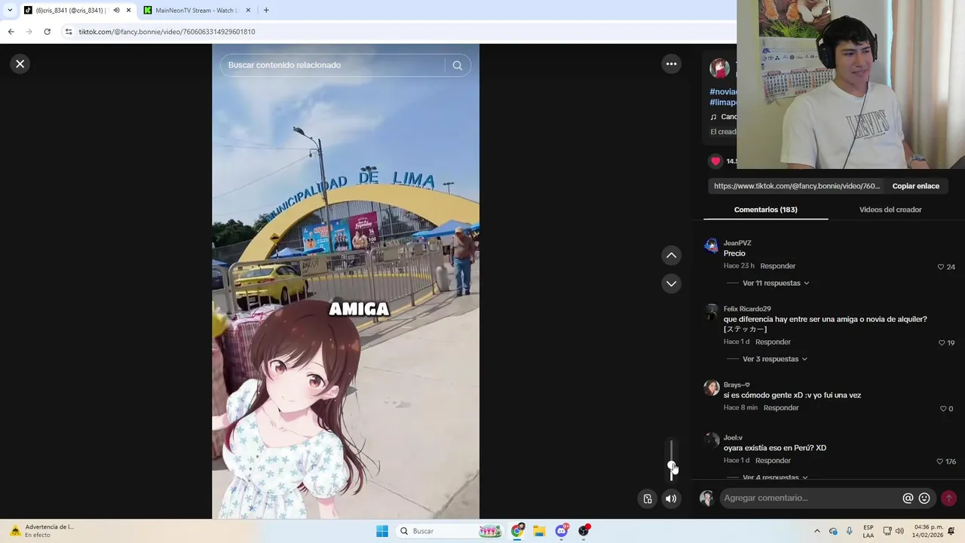
Task: Like the video with the heart icon
Action: (x=715, y=161)
